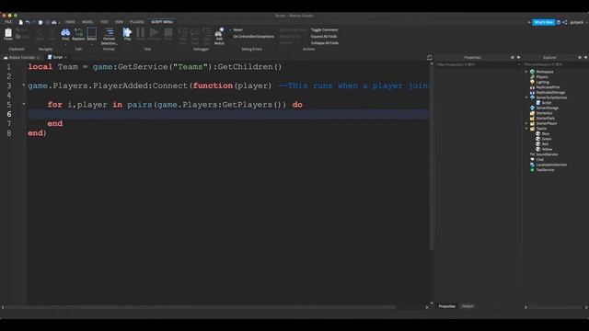The height and width of the screenshot is (331, 589).
Task: Switch to the PLUGINS ribbon tab
Action: point(137,22)
